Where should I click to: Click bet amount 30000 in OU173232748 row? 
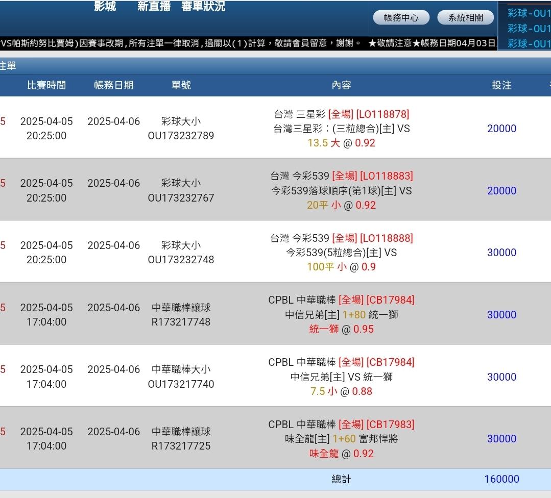click(501, 253)
